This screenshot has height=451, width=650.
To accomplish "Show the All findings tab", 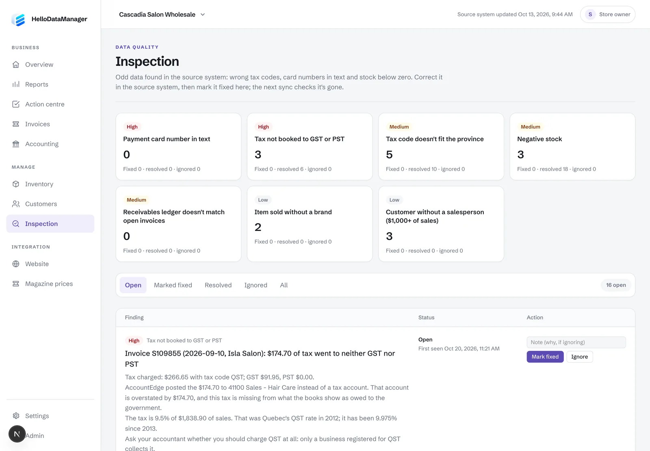I will click(x=284, y=285).
